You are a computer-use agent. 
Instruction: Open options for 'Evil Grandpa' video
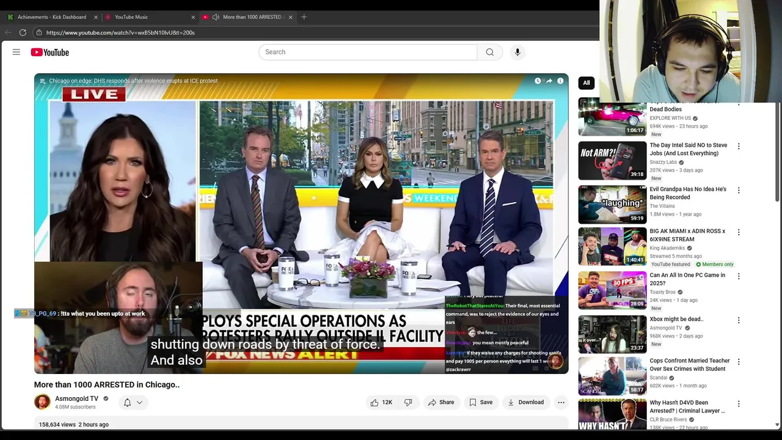click(739, 190)
